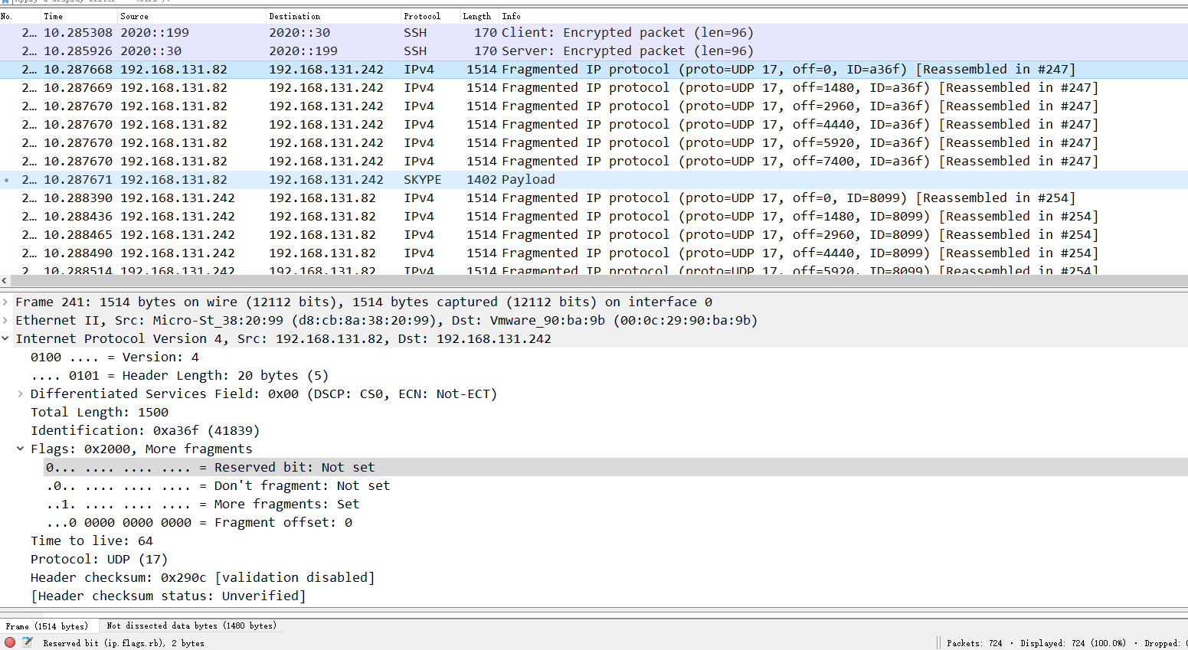Collapse the Flags: 0x2000 subtree
The image size is (1188, 650).
[21, 449]
